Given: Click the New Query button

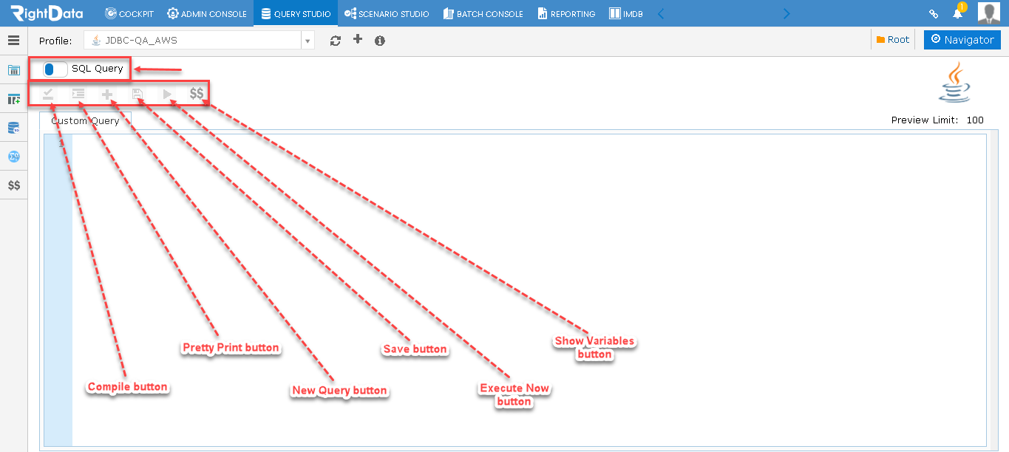Looking at the screenshot, I should 107,94.
